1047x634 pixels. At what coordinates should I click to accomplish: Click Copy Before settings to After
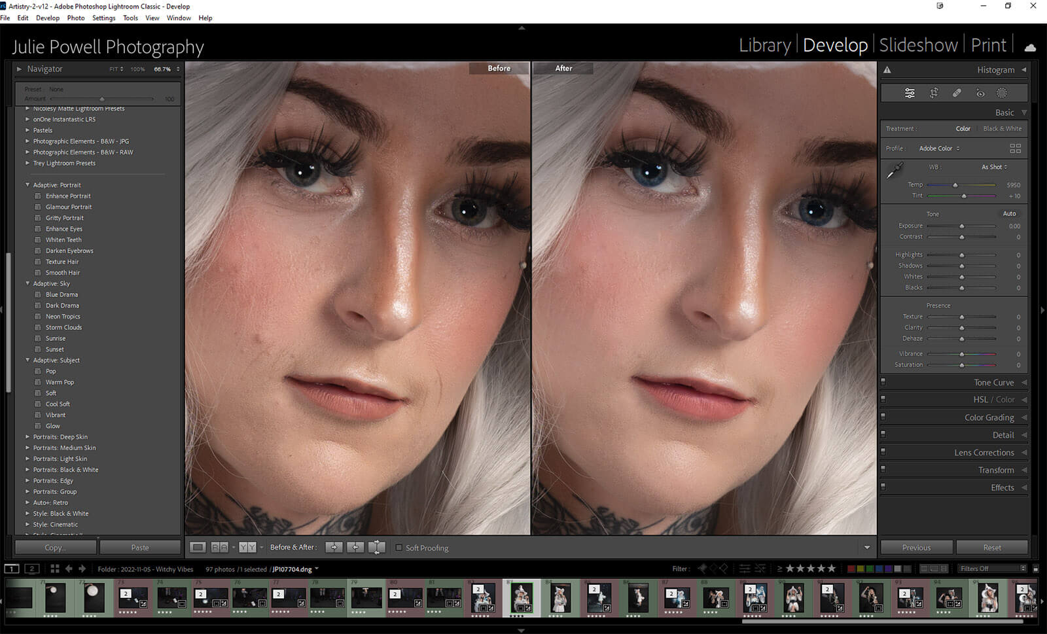pyautogui.click(x=334, y=547)
